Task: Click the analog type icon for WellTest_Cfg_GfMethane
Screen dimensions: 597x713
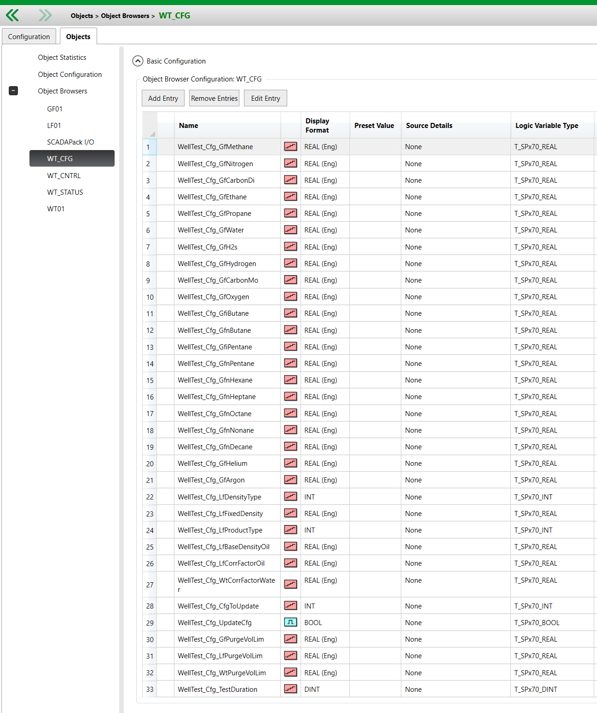Action: tap(290, 147)
